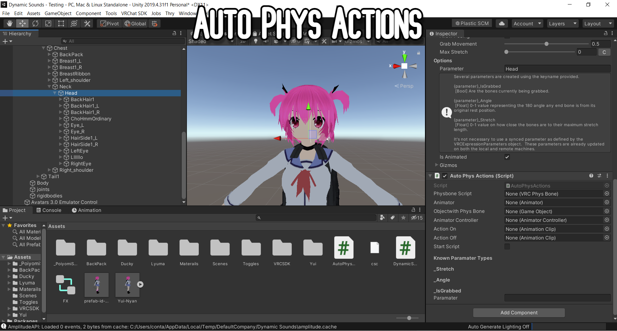
Task: Toggle scene audio in the Scene view
Action: 266,41
